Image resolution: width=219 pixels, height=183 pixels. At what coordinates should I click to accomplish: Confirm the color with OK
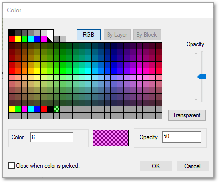[156, 166]
